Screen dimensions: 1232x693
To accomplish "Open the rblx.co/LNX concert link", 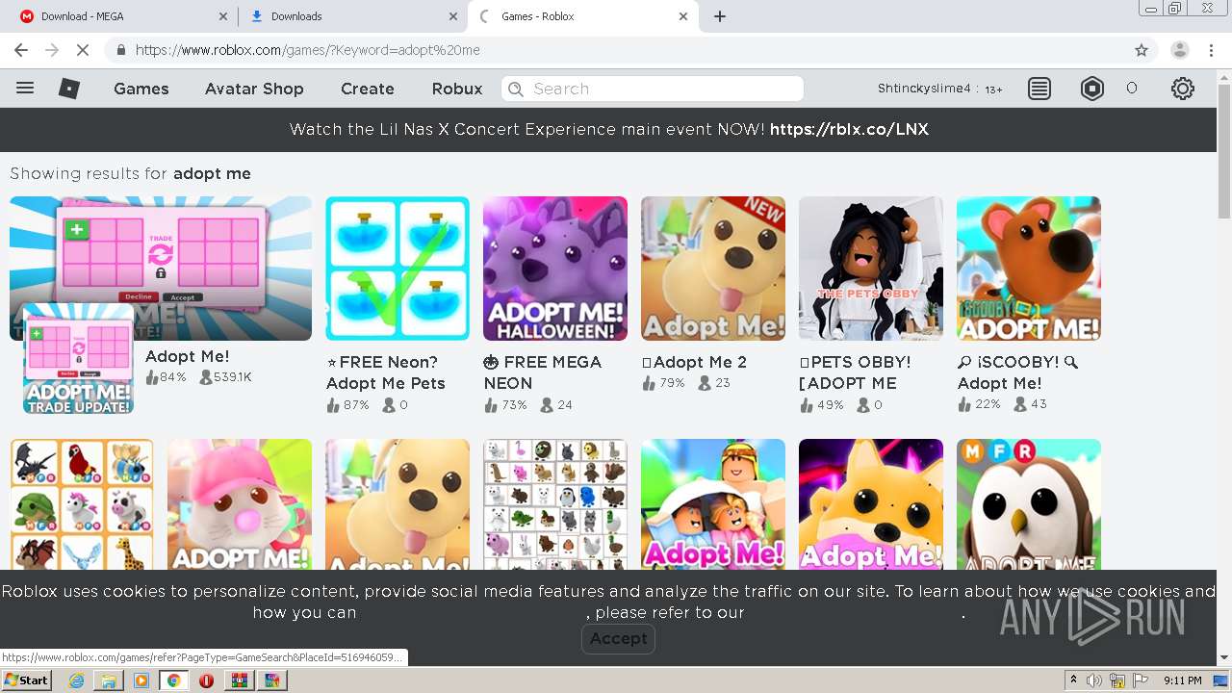I will pos(849,129).
